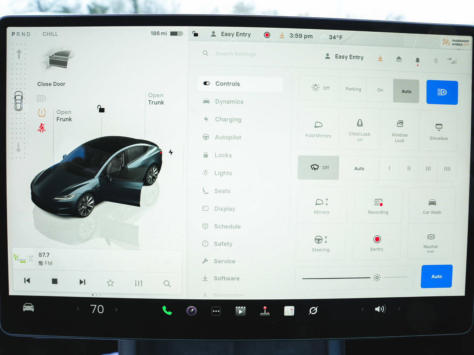
Task: Increase media volume with the right chevron
Action: click(x=399, y=309)
